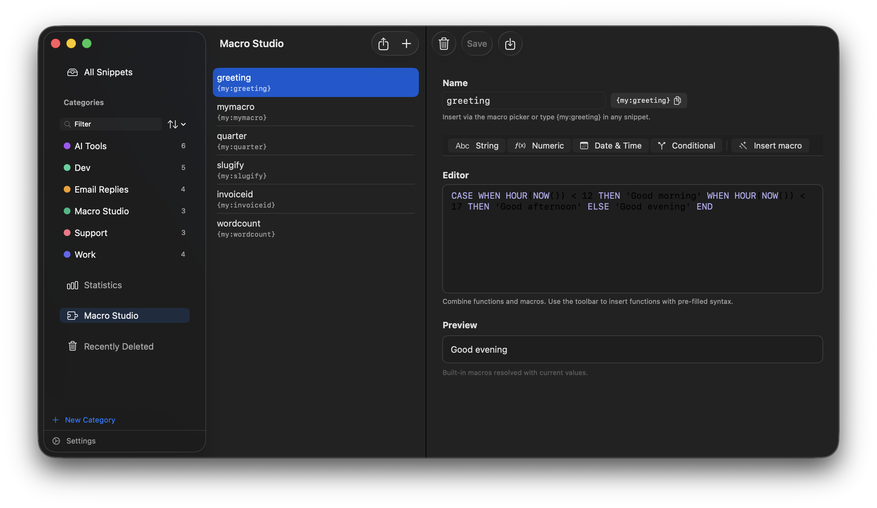Open Numeric functions menu
The image size is (877, 508).
539,145
